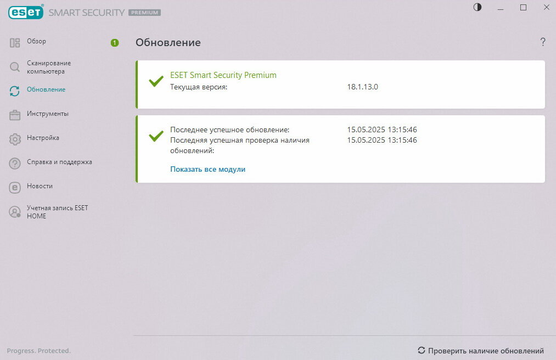Toggle the dark/light contrast theme icon
This screenshot has width=556, height=360.
pos(478,8)
